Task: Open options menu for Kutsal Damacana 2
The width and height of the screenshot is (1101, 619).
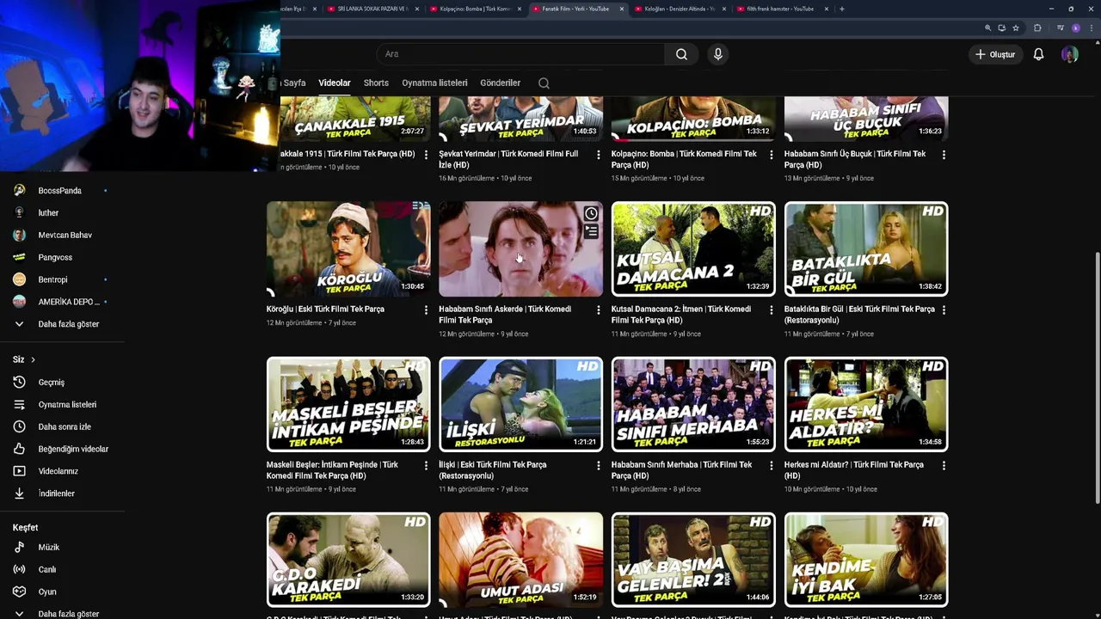Action: [771, 309]
